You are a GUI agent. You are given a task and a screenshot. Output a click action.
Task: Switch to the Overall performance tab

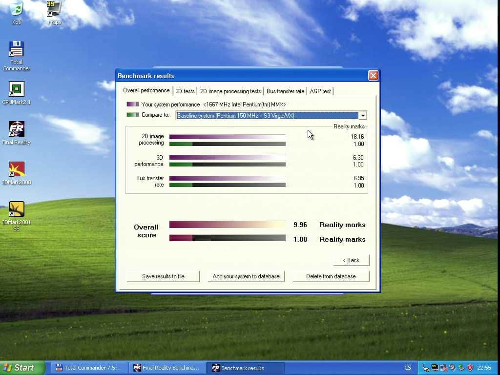146,90
